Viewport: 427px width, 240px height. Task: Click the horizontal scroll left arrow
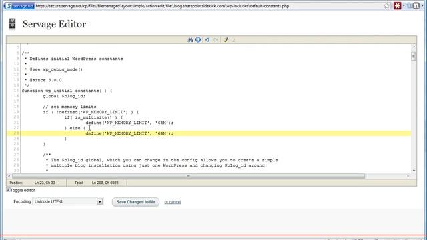point(9,176)
